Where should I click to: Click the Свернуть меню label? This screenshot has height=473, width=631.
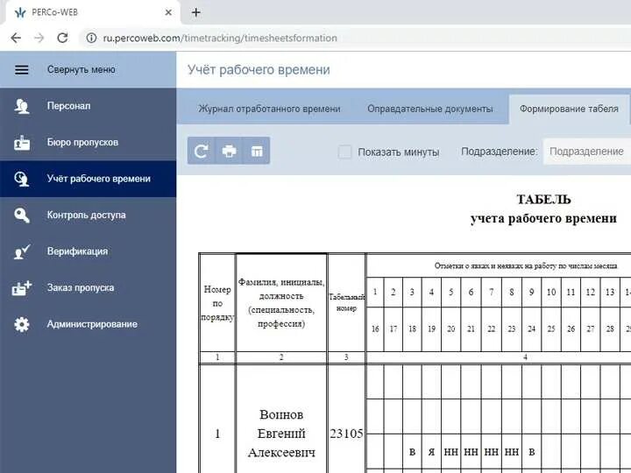pos(81,69)
